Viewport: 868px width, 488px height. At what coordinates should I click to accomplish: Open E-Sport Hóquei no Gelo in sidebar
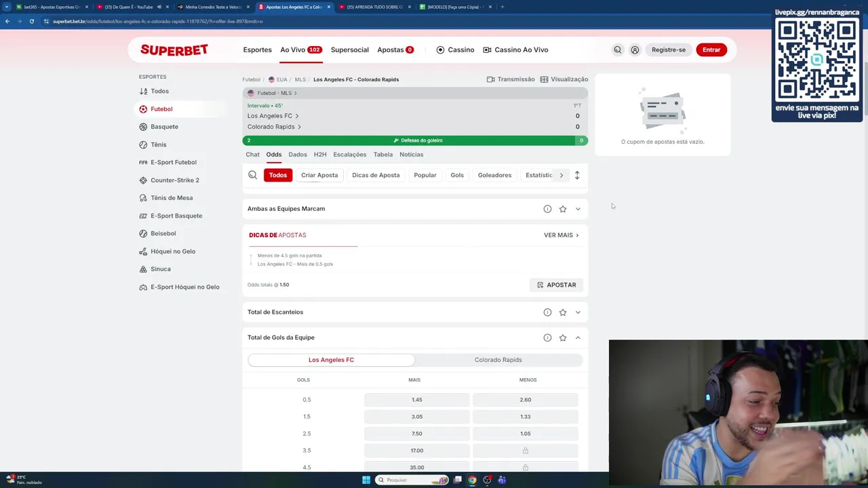click(x=179, y=287)
